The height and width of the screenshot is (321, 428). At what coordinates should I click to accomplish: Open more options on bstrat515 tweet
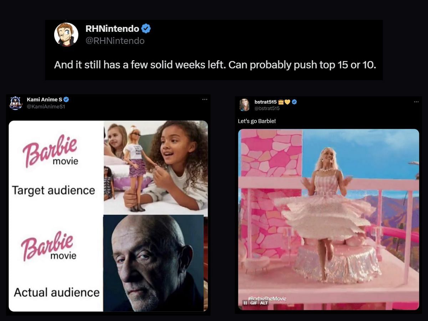416,102
